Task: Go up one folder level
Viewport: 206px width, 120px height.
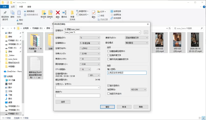Action: click(14, 28)
